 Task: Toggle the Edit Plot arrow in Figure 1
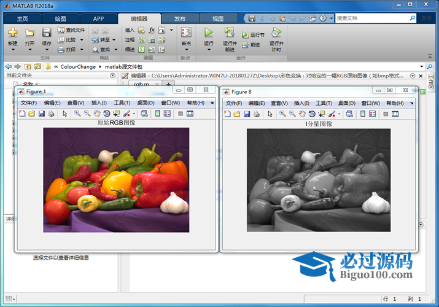pyautogui.click(x=64, y=114)
